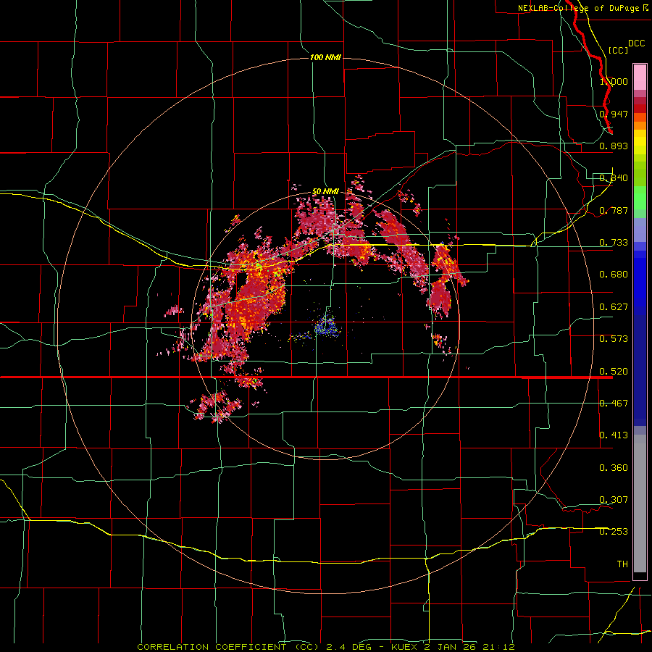
Task: Click the 1.000 value on the legend
Action: [614, 81]
